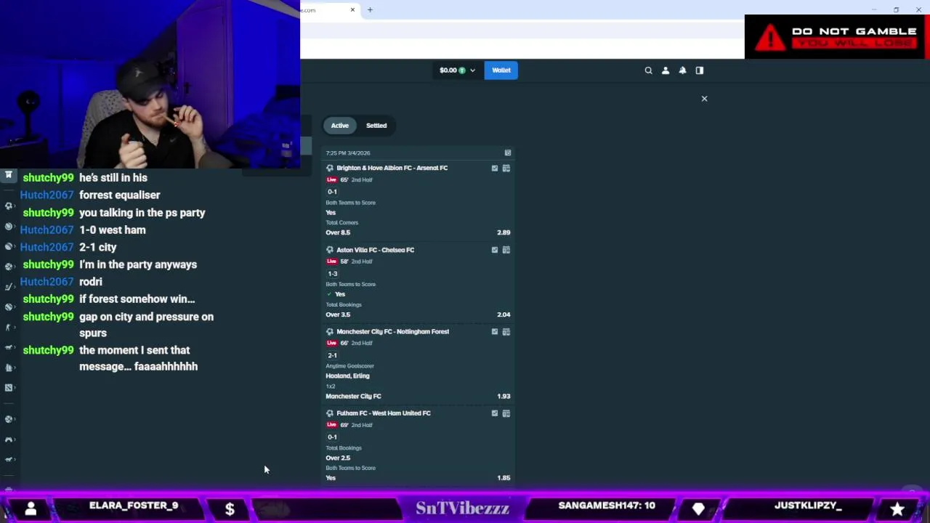The image size is (930, 523).
Task: Open stats chart icon for Aston Villa - Chelsea
Action: coord(495,250)
